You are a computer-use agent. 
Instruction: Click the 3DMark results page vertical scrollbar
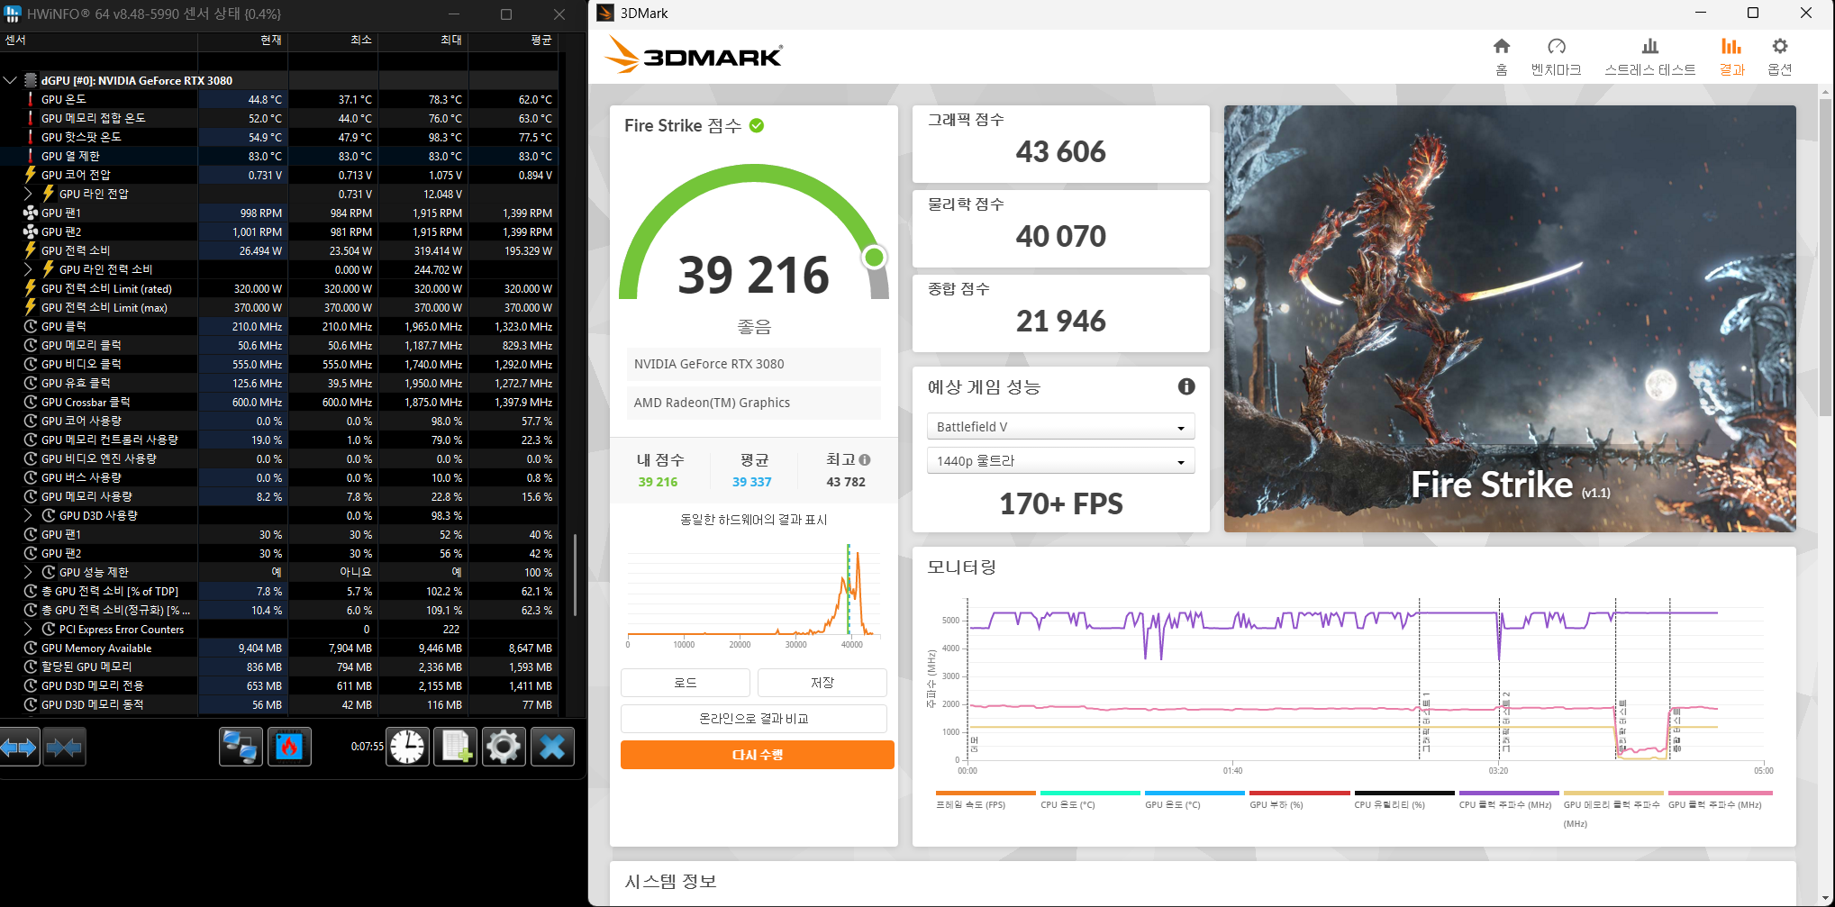coord(1826,257)
